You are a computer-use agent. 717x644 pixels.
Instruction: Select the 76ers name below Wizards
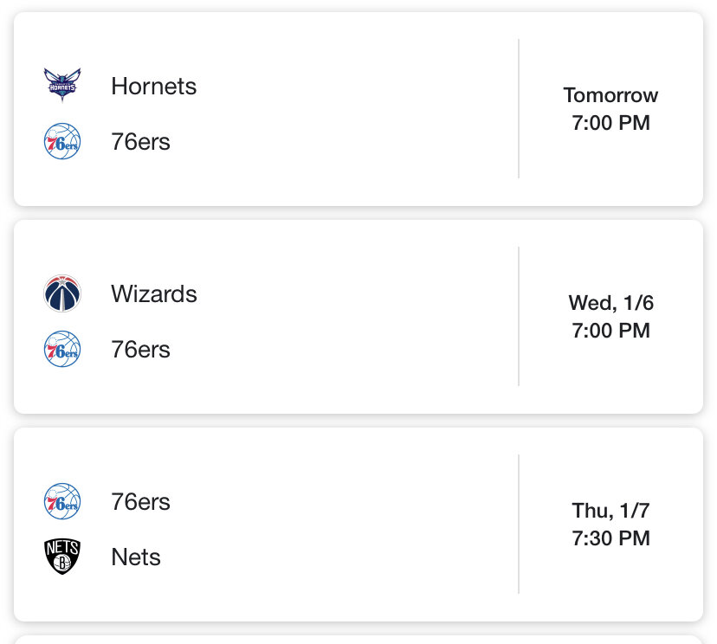coord(140,350)
